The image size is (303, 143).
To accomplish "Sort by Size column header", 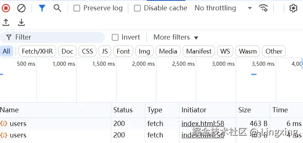I will point(253,110).
